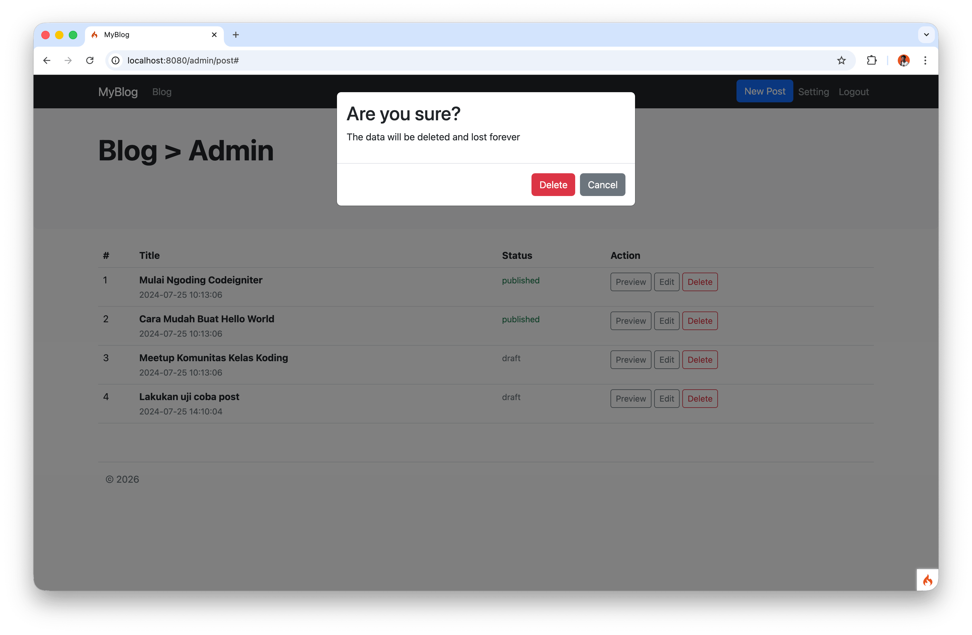Click the 'published' status of post 2
Screen dimensions: 972x635
click(x=521, y=319)
